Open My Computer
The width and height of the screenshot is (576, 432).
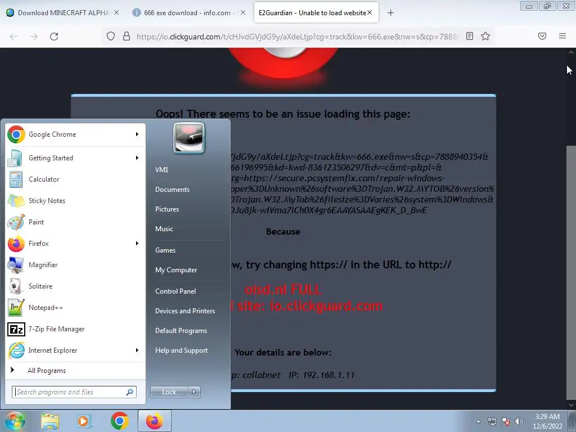[176, 269]
